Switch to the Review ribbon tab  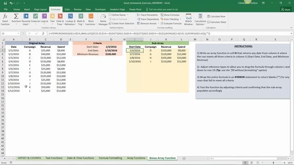pyautogui.click(x=78, y=9)
